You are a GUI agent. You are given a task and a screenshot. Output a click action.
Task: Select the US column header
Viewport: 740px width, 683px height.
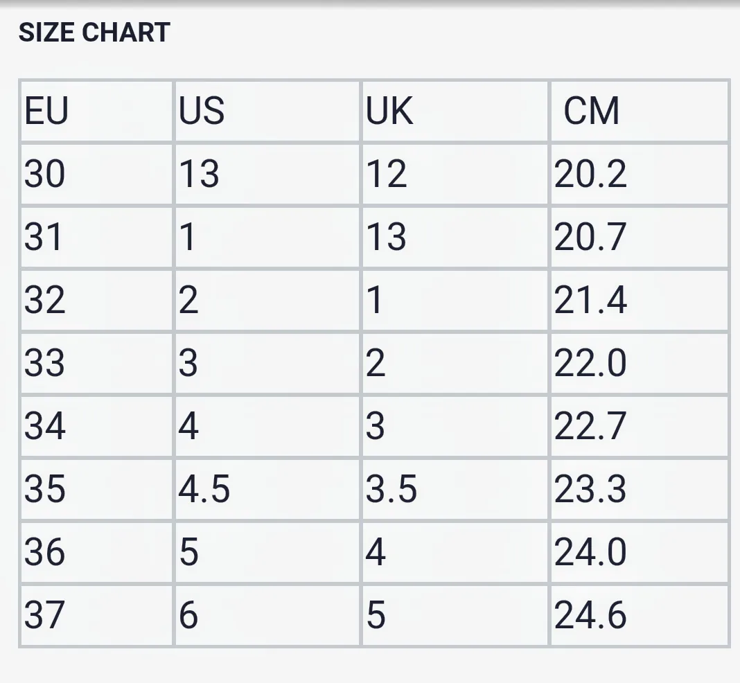(x=267, y=111)
